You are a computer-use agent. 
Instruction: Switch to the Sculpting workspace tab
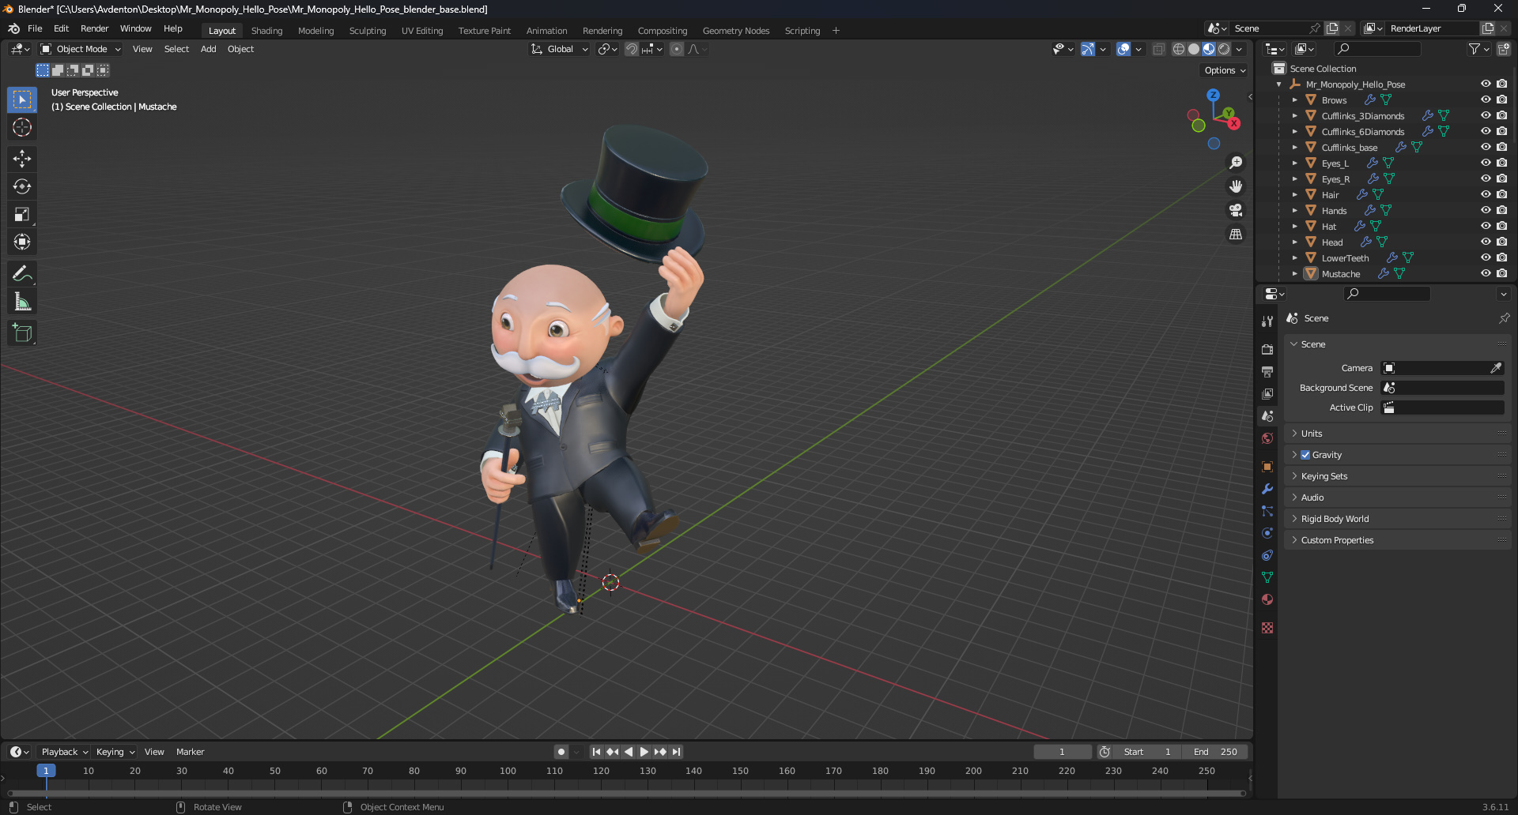368,31
